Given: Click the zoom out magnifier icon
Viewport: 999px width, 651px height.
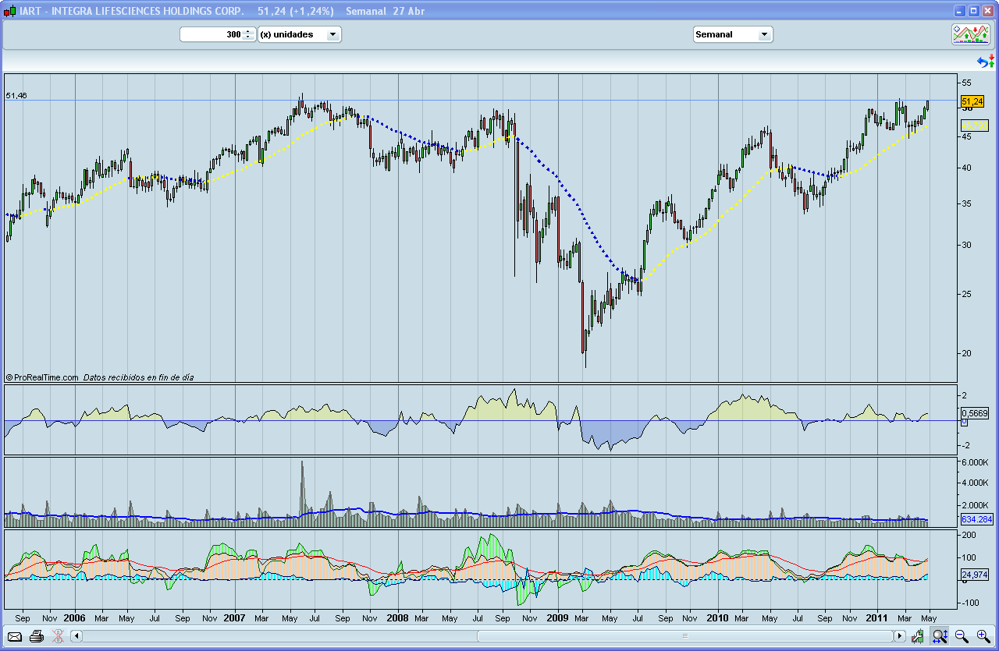Looking at the screenshot, I should (962, 636).
